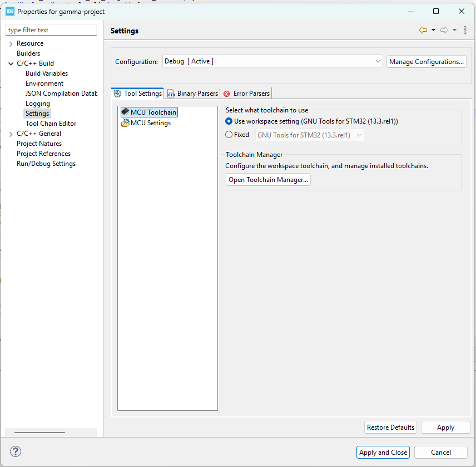Select the Fixed toolchain radio button
This screenshot has width=476, height=467.
click(x=229, y=135)
